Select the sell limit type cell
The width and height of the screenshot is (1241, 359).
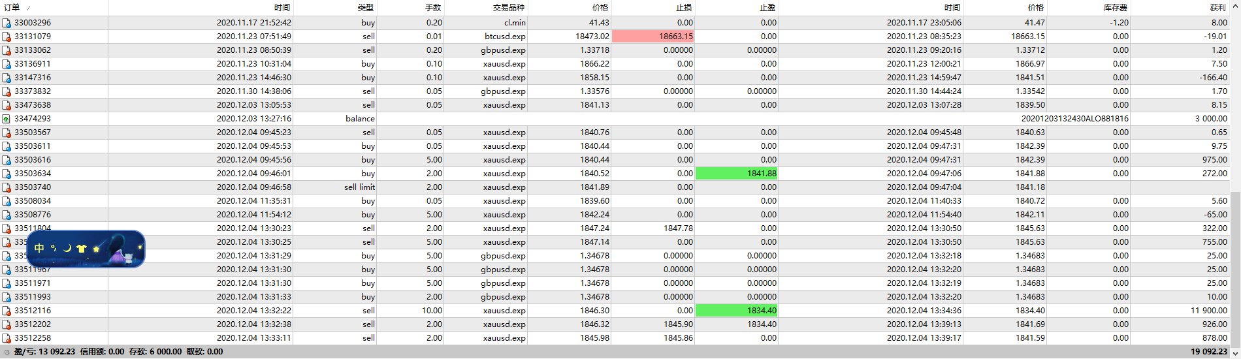click(335, 187)
